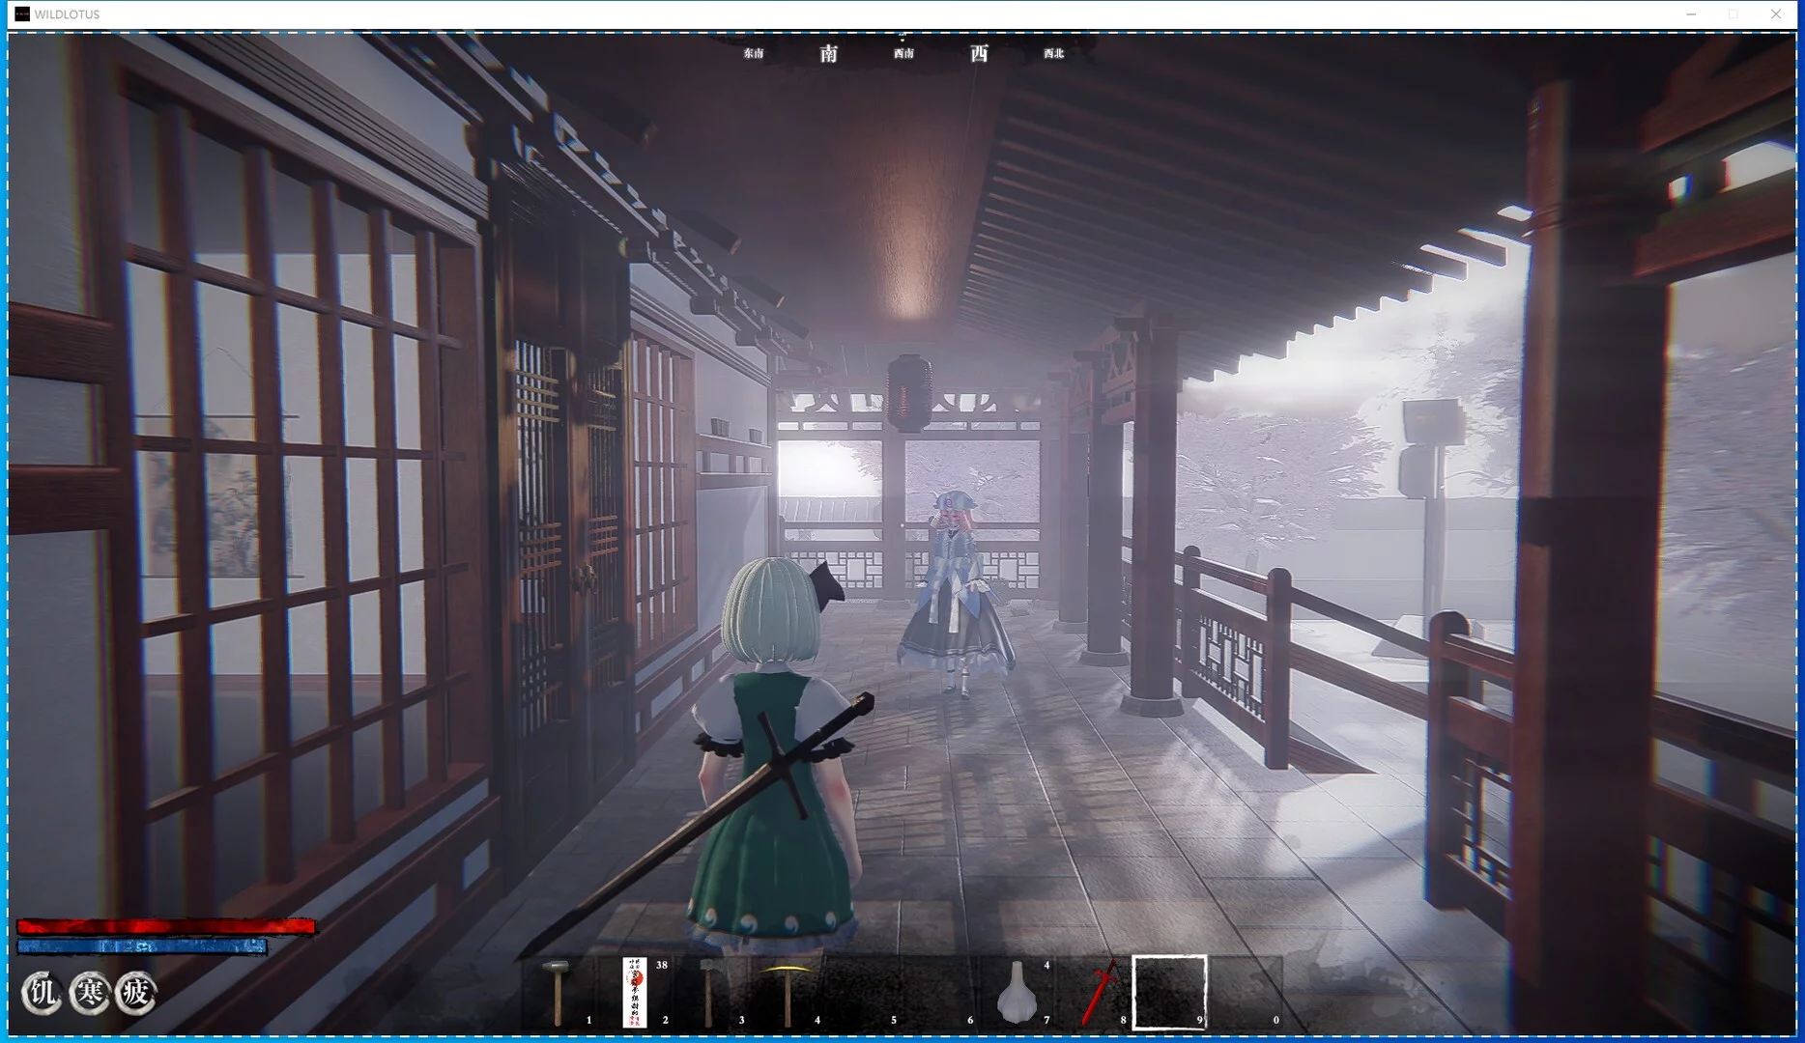Click the hunger status icon 饥

pyautogui.click(x=42, y=993)
